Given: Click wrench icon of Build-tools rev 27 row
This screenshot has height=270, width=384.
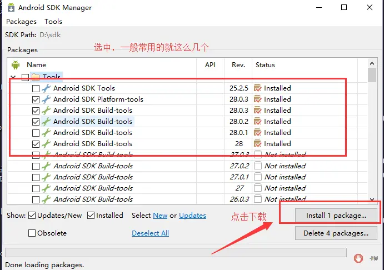Looking at the screenshot, I should [x=46, y=188].
